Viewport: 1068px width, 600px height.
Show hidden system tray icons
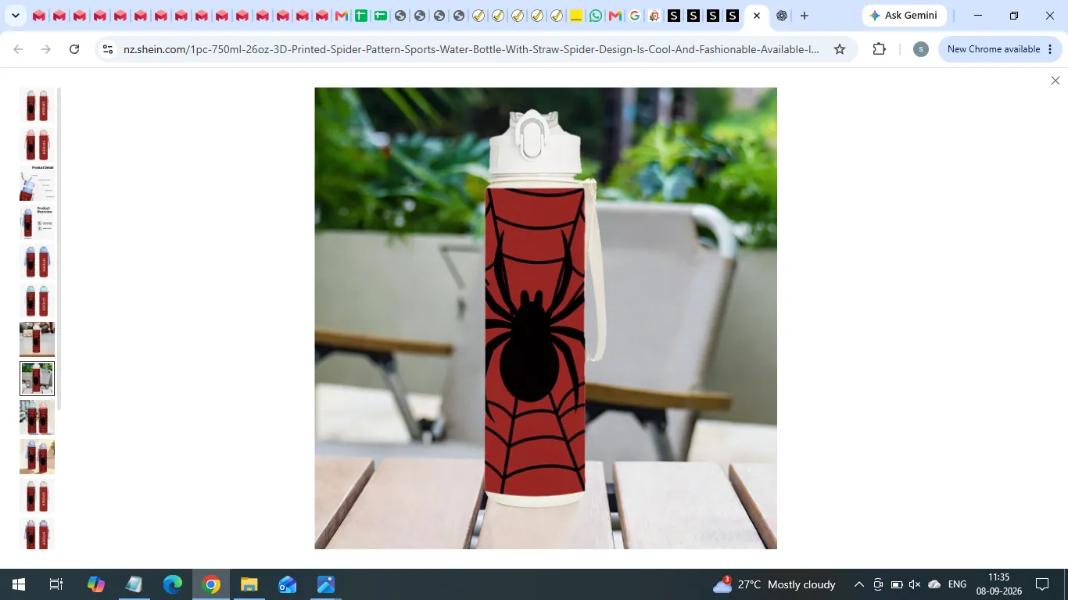click(x=858, y=584)
